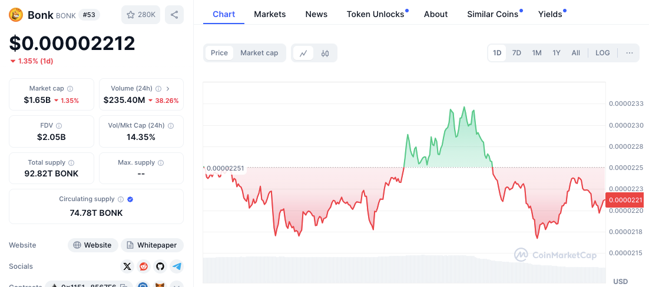
Task: Expand Volume (24h) details arrow
Action: point(168,89)
